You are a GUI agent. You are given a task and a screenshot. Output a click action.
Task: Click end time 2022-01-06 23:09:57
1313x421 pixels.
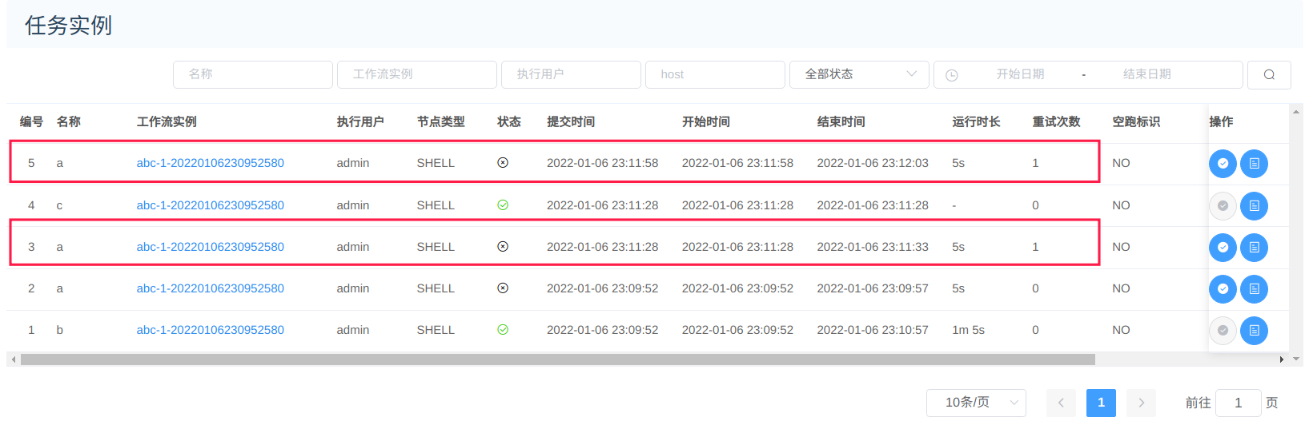coord(873,288)
